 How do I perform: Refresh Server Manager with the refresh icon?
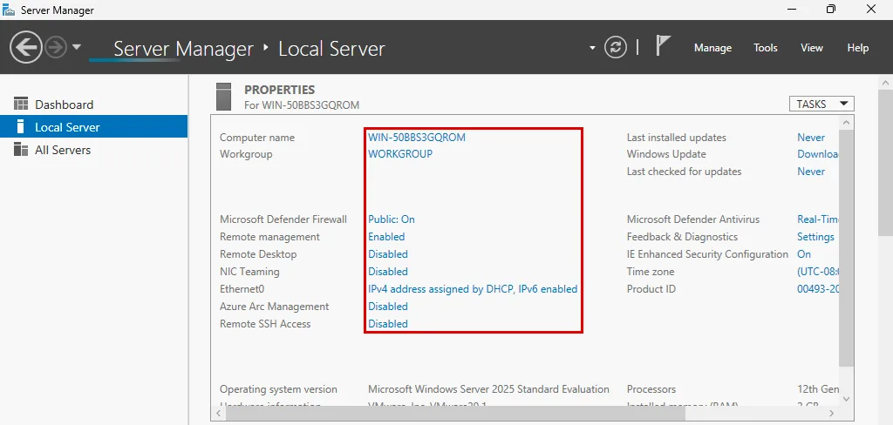(615, 47)
